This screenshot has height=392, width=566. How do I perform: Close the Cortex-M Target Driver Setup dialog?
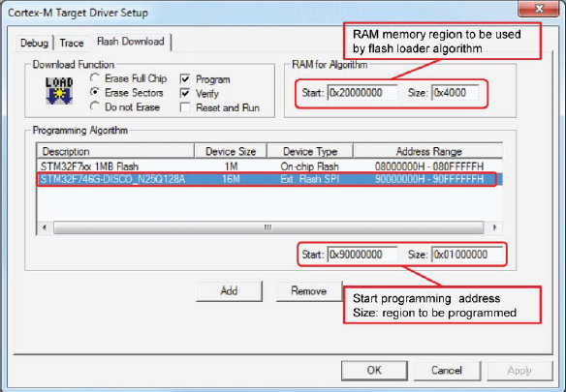[539, 9]
